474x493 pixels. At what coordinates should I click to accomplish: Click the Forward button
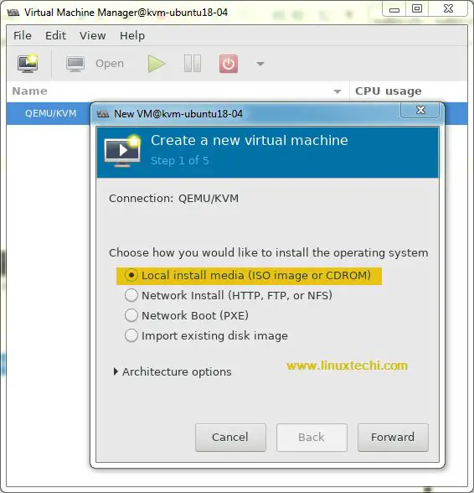[x=393, y=438]
